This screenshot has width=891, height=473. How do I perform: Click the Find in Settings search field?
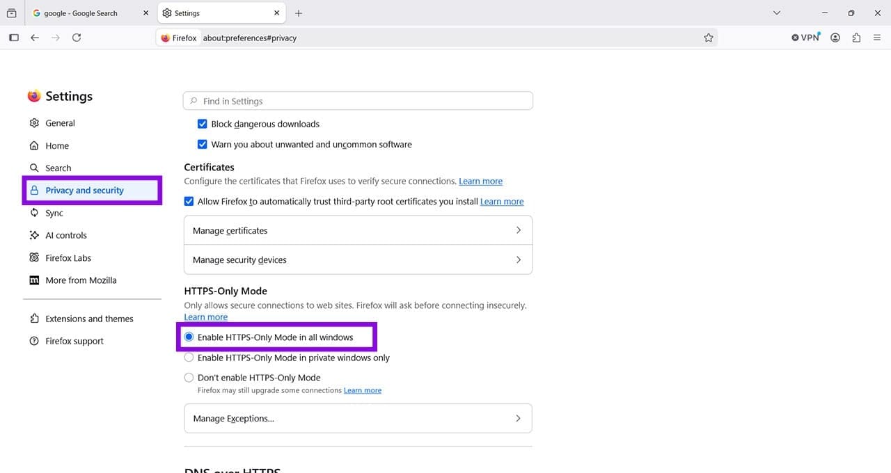(358, 101)
